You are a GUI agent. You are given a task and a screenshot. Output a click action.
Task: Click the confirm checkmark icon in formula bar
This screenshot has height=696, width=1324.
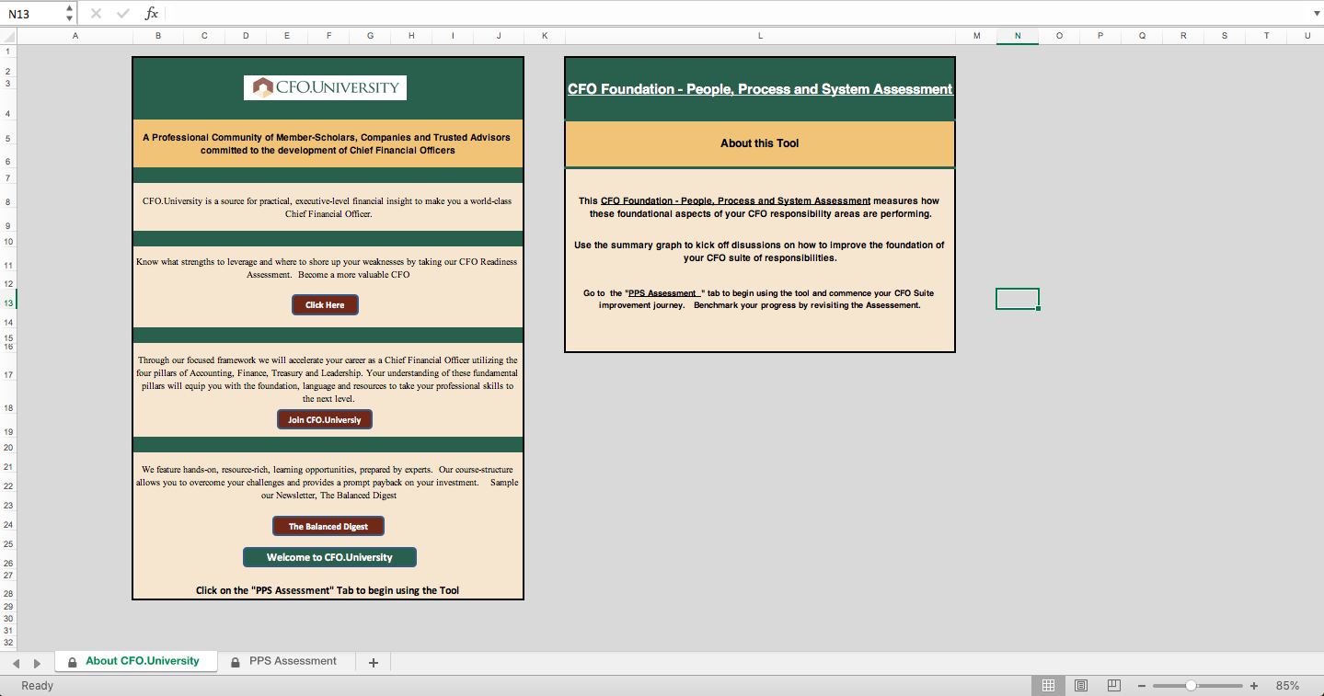pyautogui.click(x=123, y=14)
